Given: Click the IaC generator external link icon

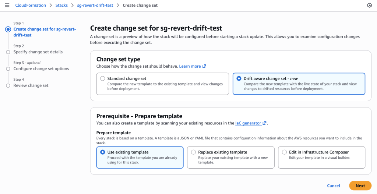Looking at the screenshot, I should coord(264,123).
